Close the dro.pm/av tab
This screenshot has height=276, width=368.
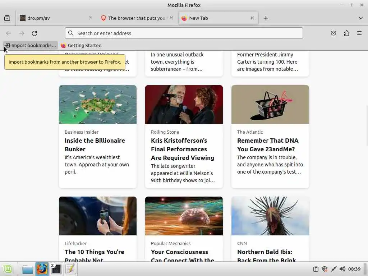click(x=90, y=18)
